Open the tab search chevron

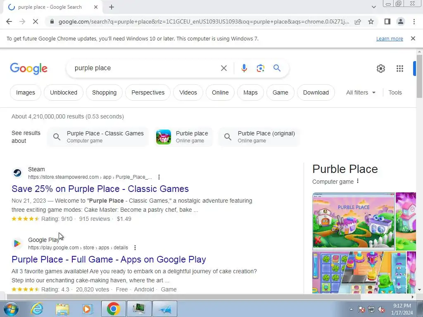tap(373, 7)
